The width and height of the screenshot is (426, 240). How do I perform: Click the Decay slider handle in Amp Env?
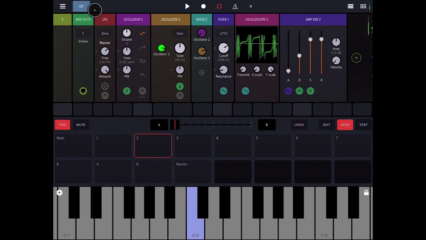(x=300, y=56)
